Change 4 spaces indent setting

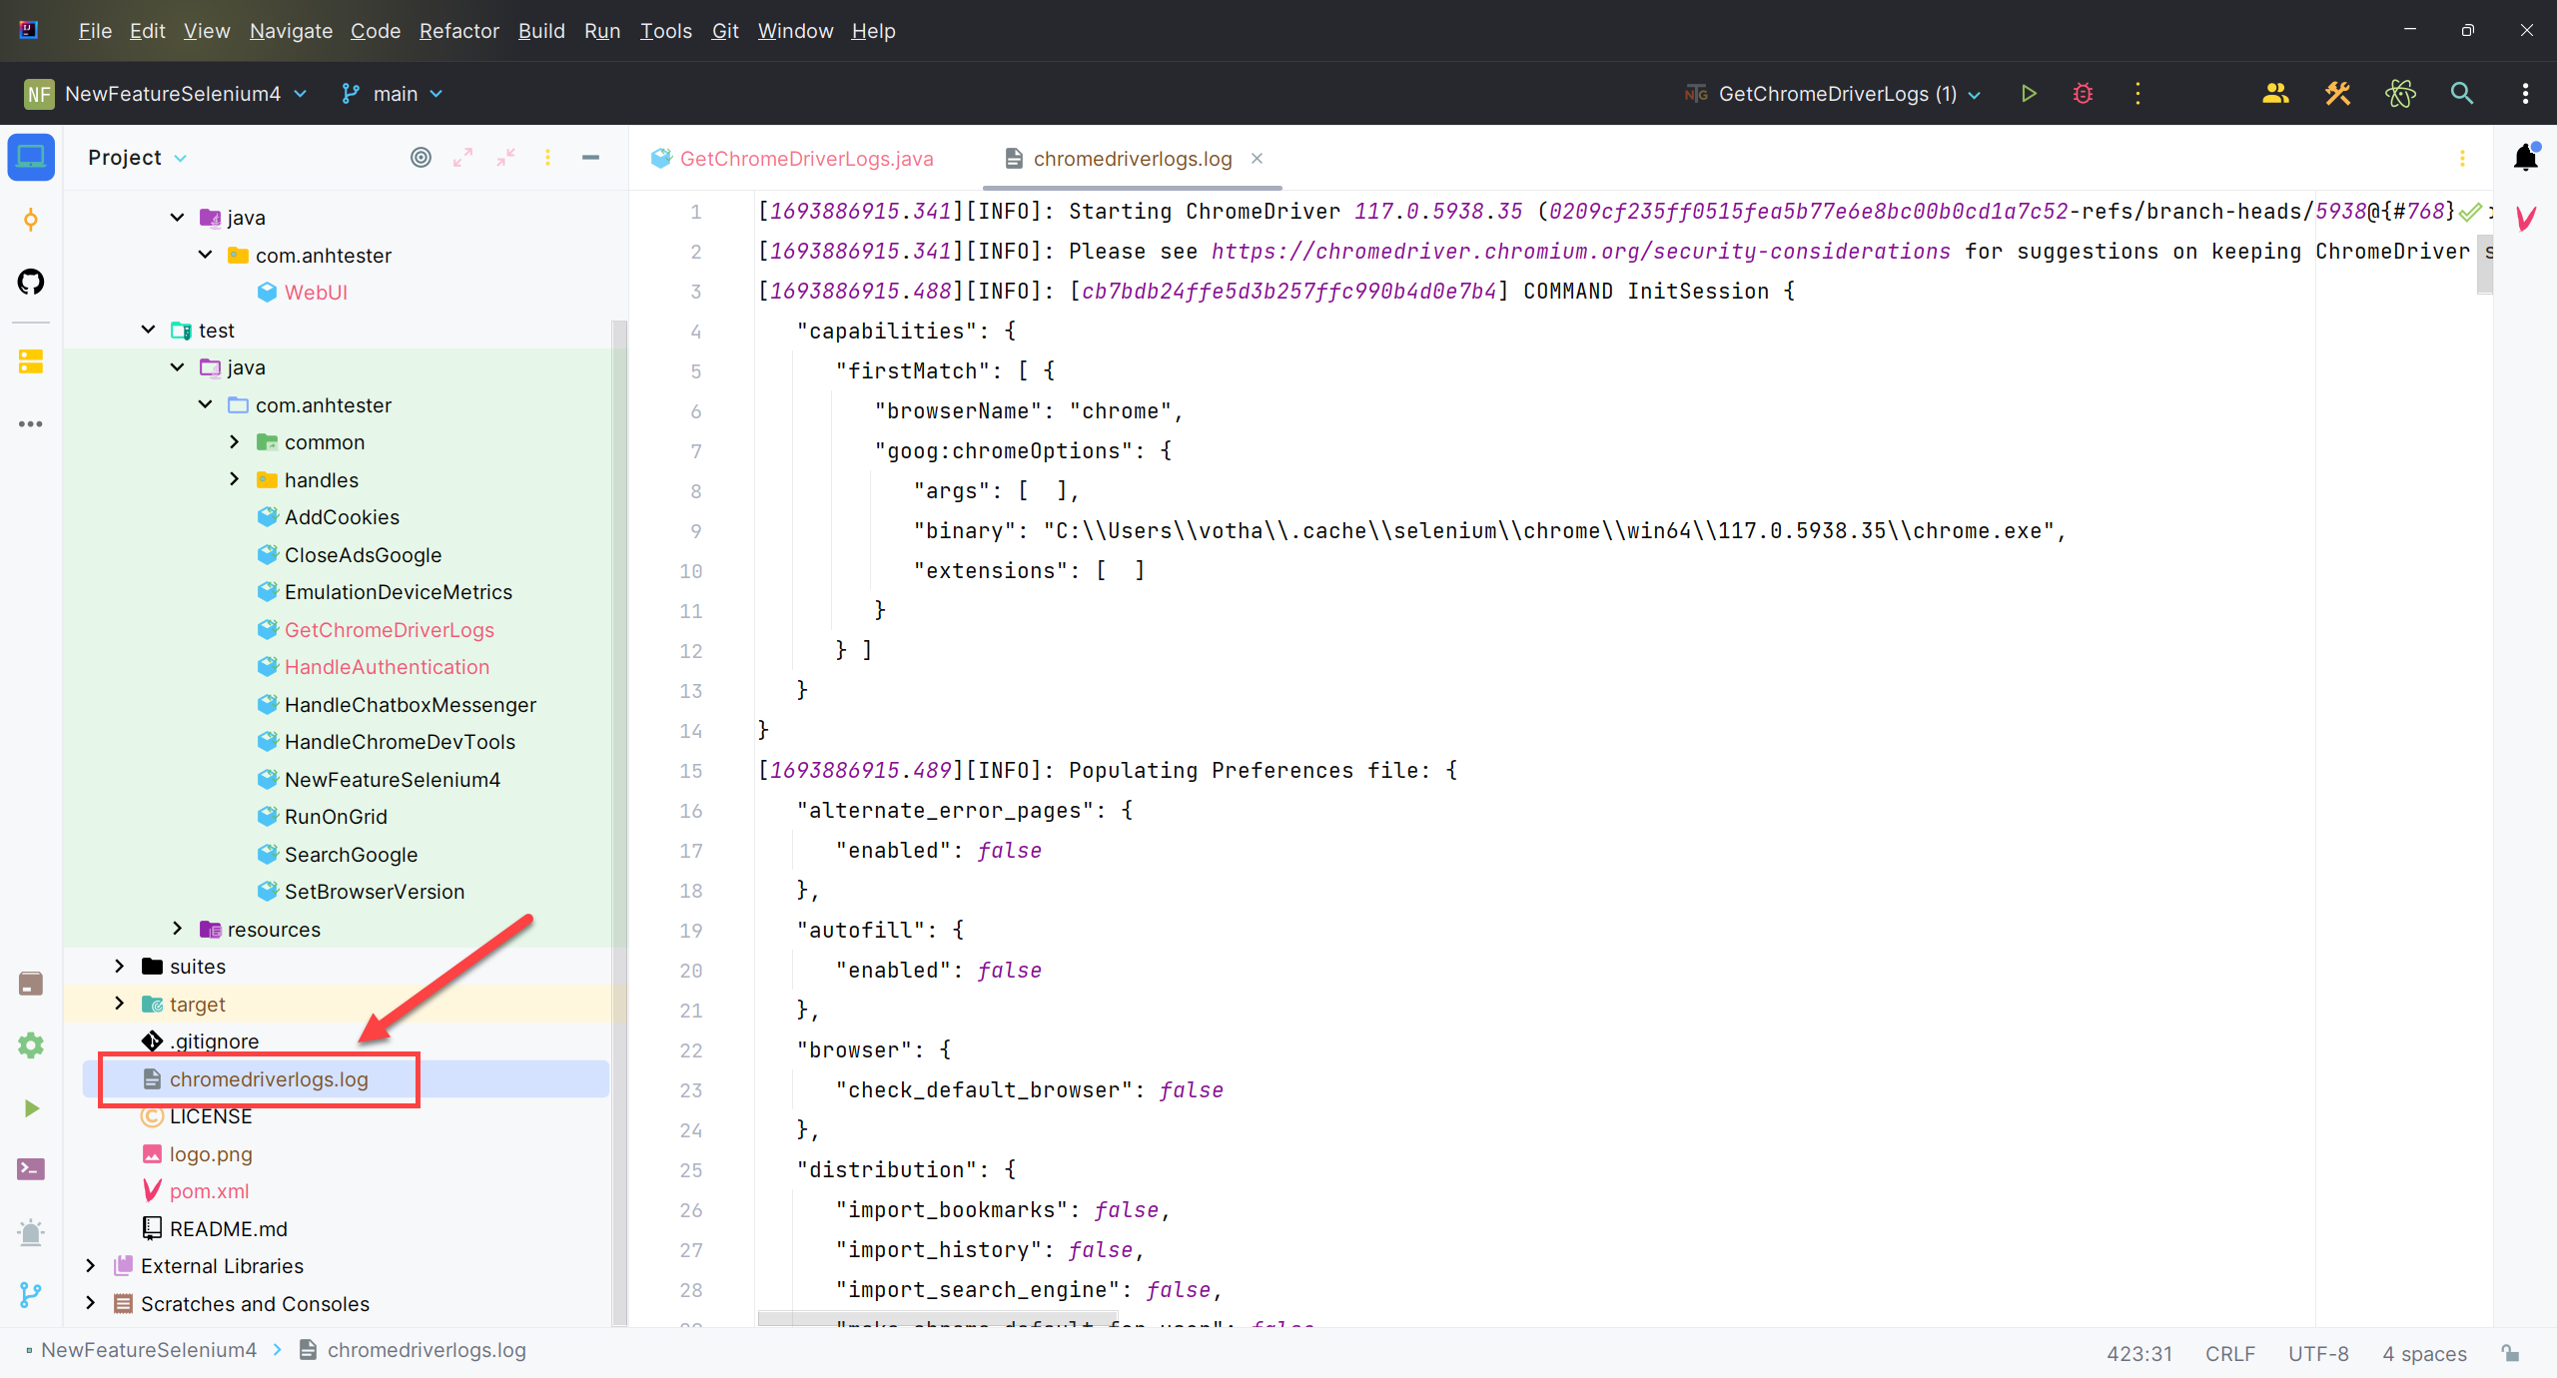2424,1354
